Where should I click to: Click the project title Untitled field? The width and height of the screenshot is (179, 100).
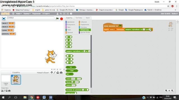pos(30,18)
